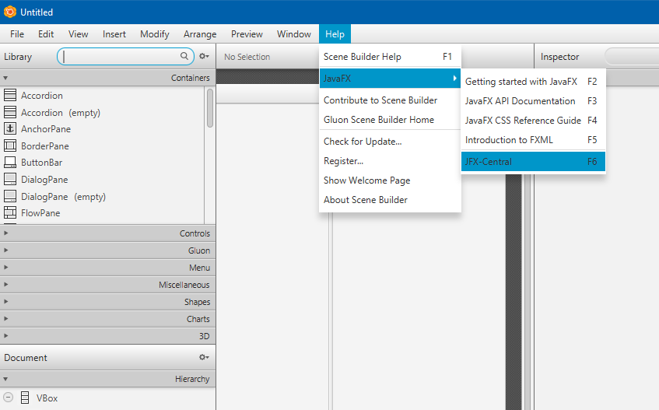Click the AnchorPane label text
The image size is (659, 410).
click(46, 129)
